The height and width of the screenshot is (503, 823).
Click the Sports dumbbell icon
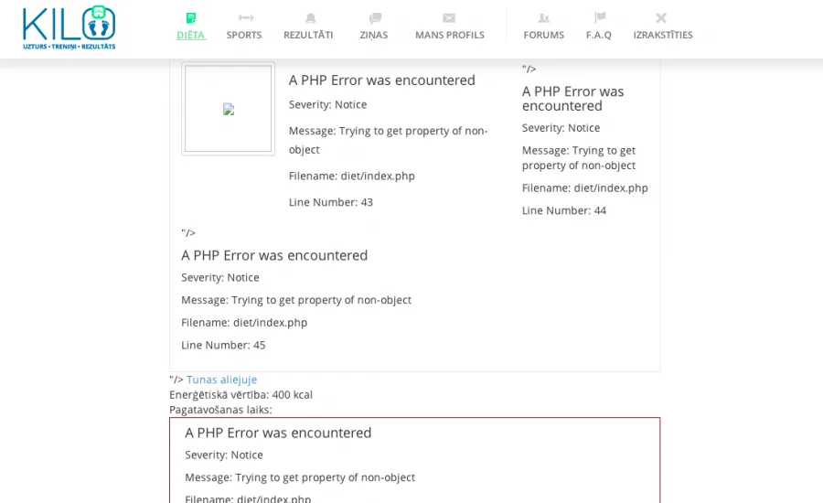pos(246,18)
